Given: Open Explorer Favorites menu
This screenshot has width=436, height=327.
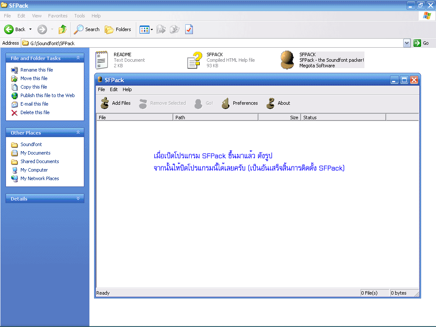Looking at the screenshot, I should click(x=58, y=16).
